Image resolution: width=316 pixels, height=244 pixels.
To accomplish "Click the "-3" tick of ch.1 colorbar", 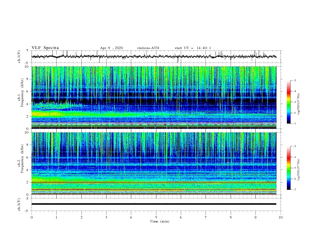I will pos(294,80).
